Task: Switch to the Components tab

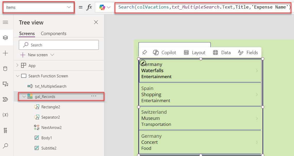Action: click(x=54, y=34)
